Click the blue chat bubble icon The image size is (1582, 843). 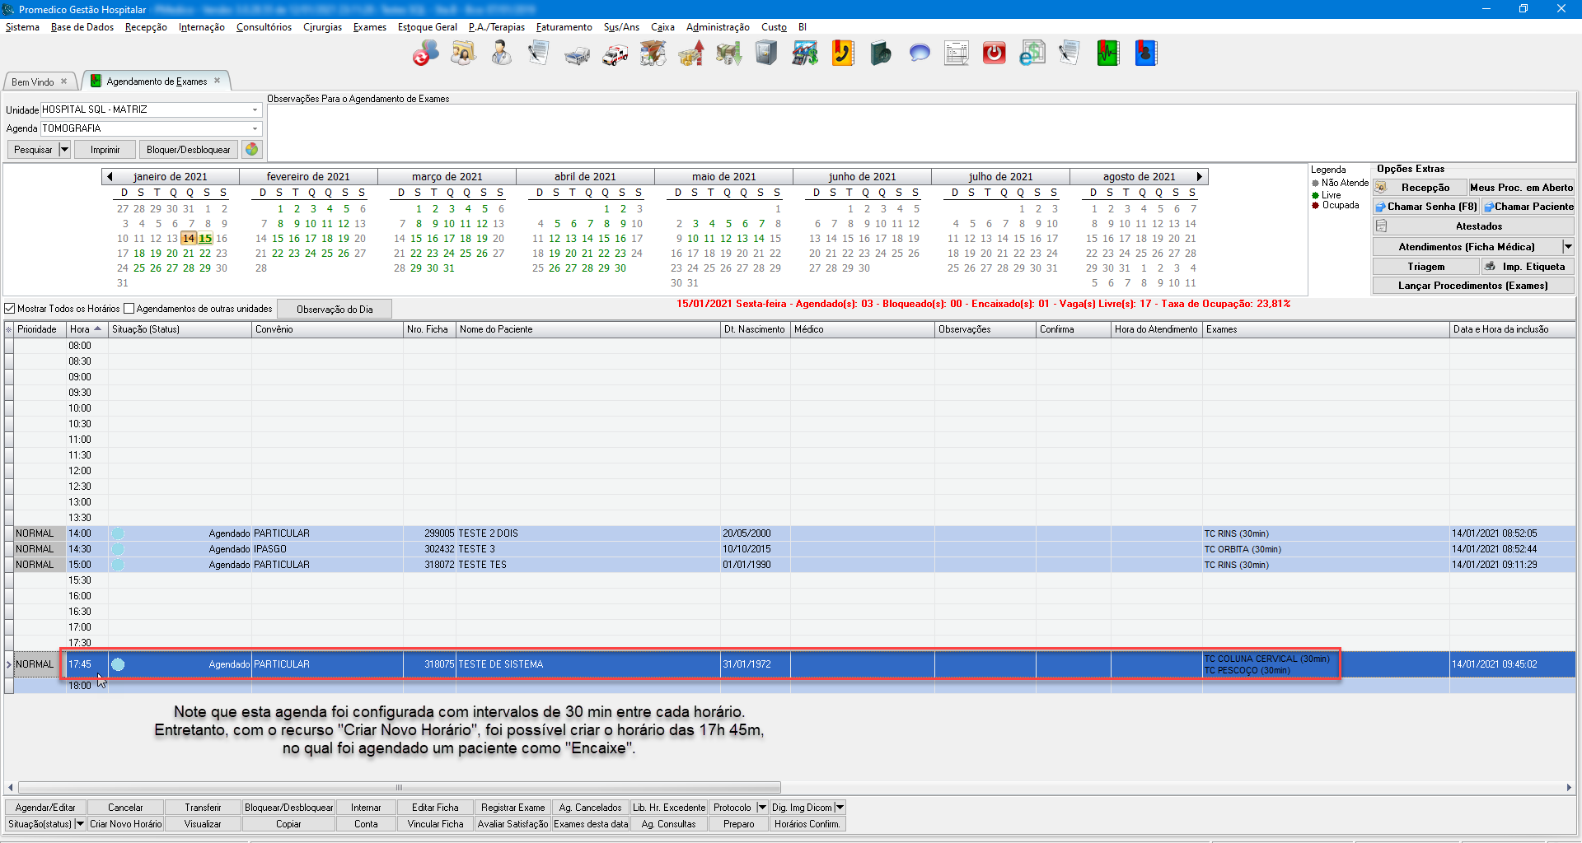(919, 54)
